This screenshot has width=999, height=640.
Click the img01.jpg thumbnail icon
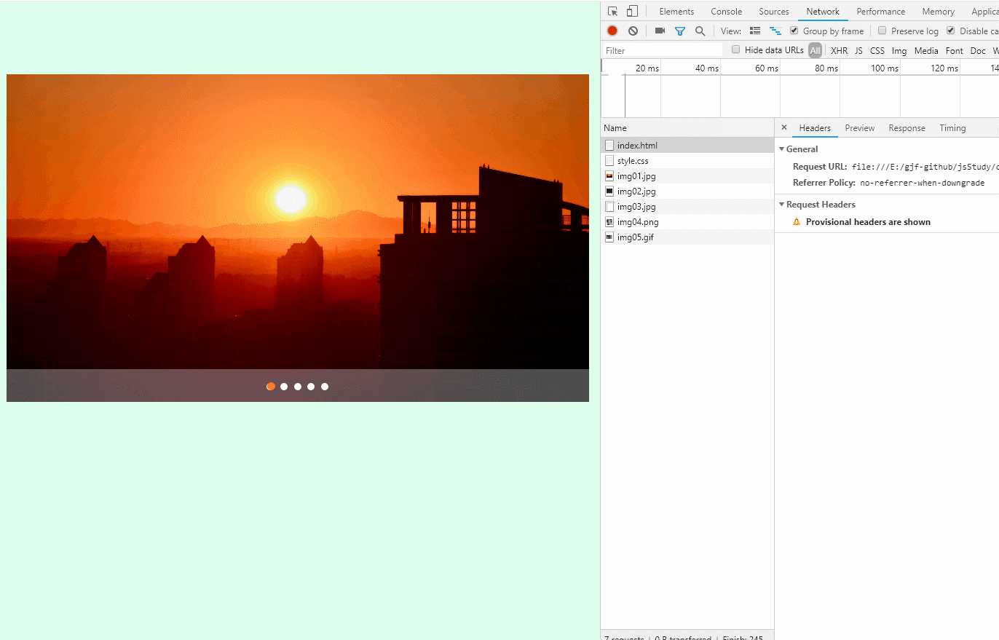click(x=609, y=176)
